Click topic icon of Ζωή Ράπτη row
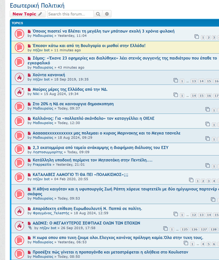219x260 pixels. tap(19, 194)
